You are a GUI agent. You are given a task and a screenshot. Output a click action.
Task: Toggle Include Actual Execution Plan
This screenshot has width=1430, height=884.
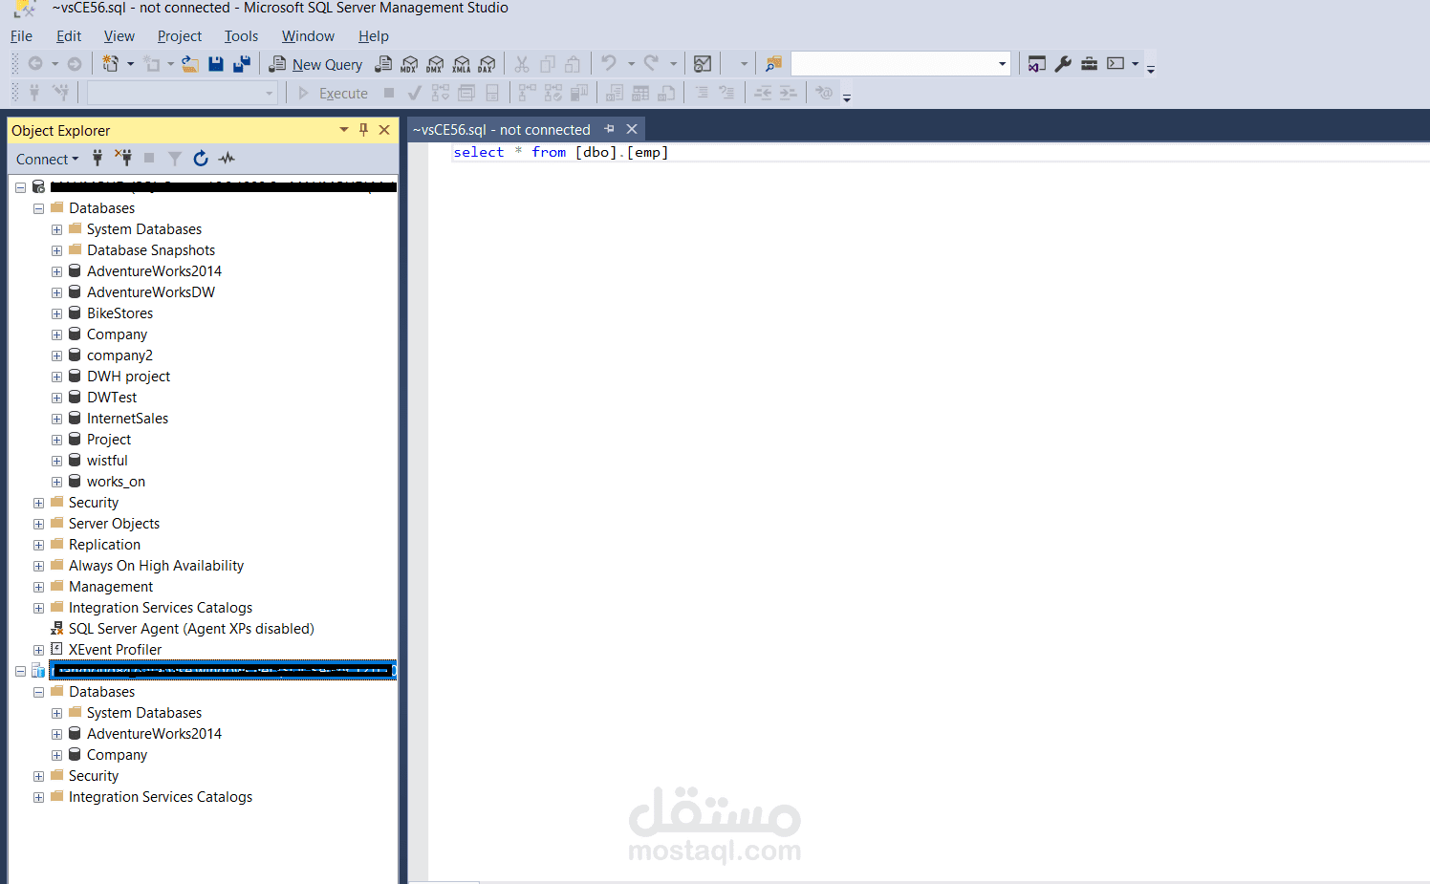click(528, 93)
